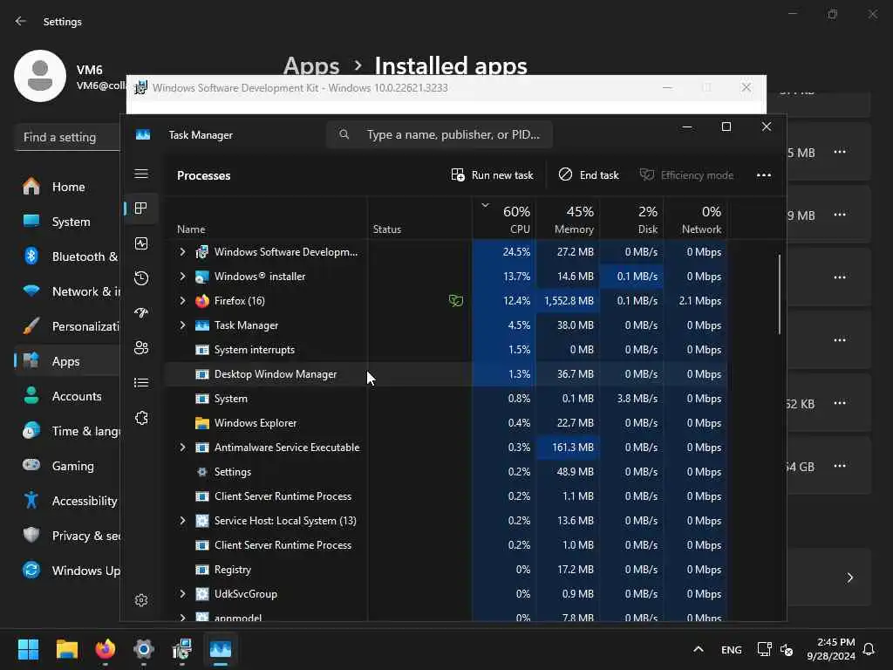Image resolution: width=893 pixels, height=670 pixels.
Task: Show hidden system tray icons
Action: [x=699, y=649]
